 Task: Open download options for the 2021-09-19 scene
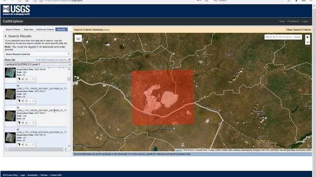pos(30,145)
